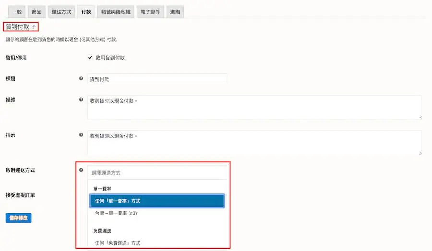Select the 付款 tab

tap(86, 12)
